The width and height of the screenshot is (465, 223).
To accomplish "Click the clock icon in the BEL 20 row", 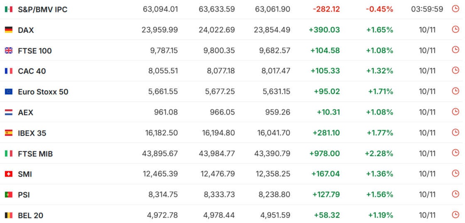I will (x=455, y=215).
